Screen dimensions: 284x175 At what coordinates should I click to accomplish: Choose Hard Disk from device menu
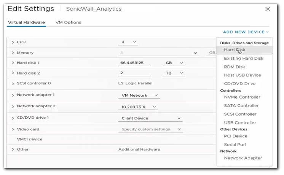tap(235, 50)
